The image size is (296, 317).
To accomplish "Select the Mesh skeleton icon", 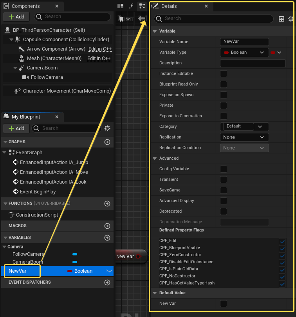I will [x=21, y=58].
